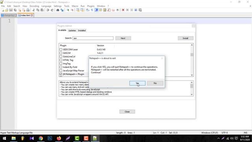This screenshot has width=252, height=142.
Task: Click description box scrollbar down arrow
Action: [x=192, y=95]
